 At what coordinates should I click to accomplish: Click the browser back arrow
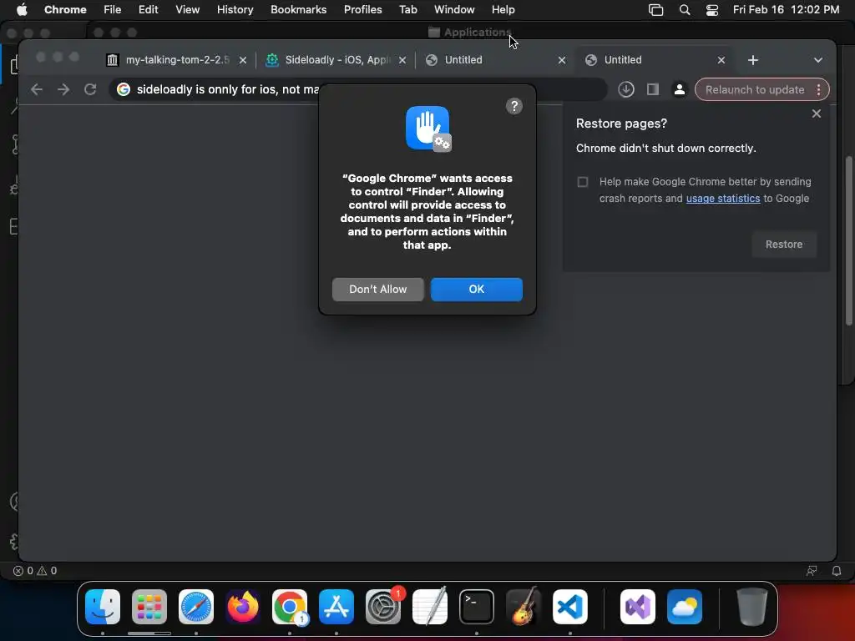tap(37, 89)
